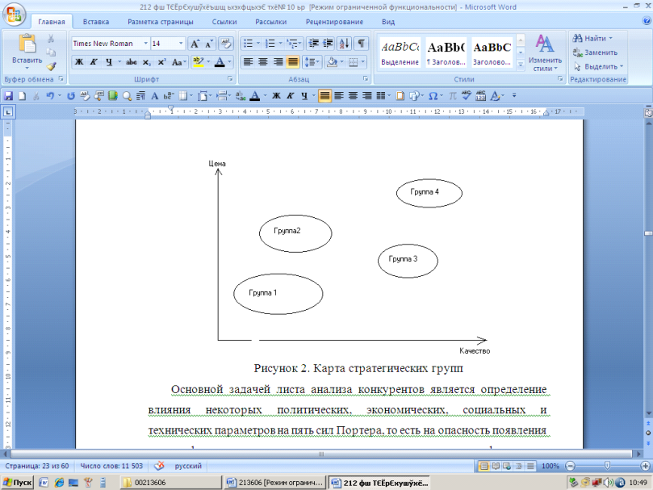Clear formatting icon in font group

[226, 44]
